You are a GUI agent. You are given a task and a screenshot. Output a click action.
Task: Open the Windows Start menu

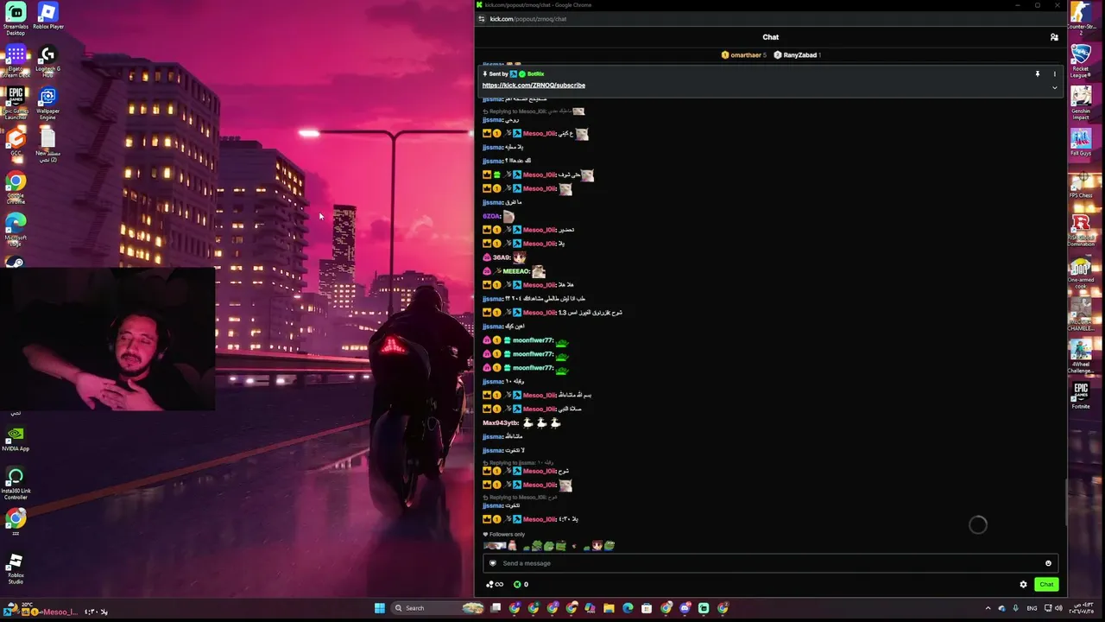379,608
